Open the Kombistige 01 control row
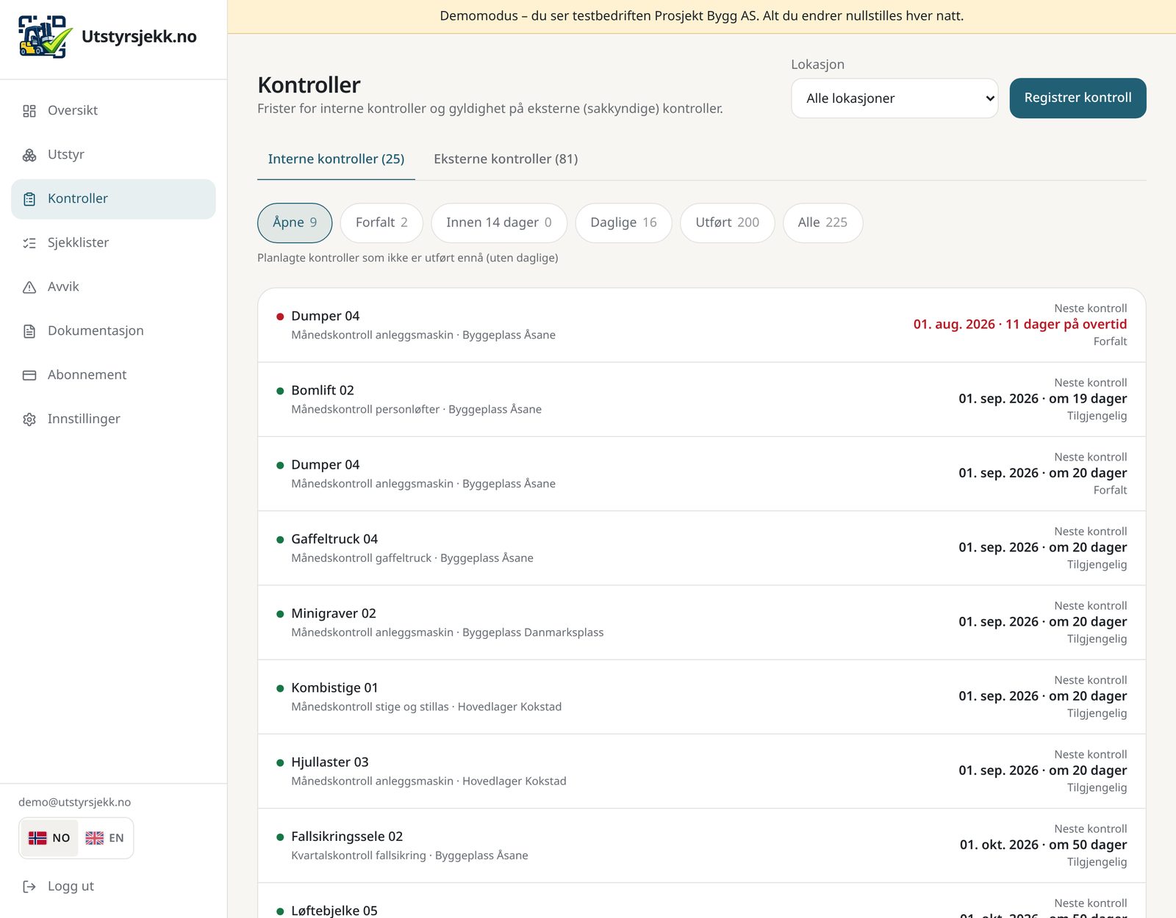Viewport: 1176px width, 918px height. 702,697
